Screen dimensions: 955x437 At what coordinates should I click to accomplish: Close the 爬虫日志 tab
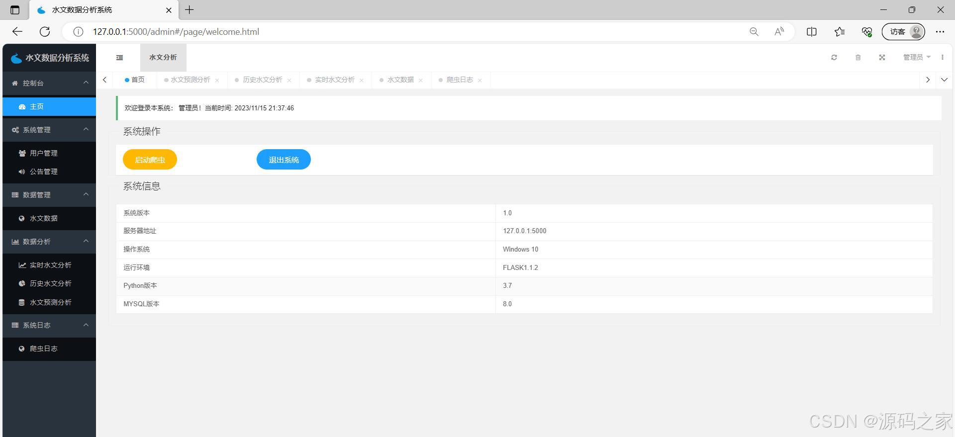click(x=479, y=80)
